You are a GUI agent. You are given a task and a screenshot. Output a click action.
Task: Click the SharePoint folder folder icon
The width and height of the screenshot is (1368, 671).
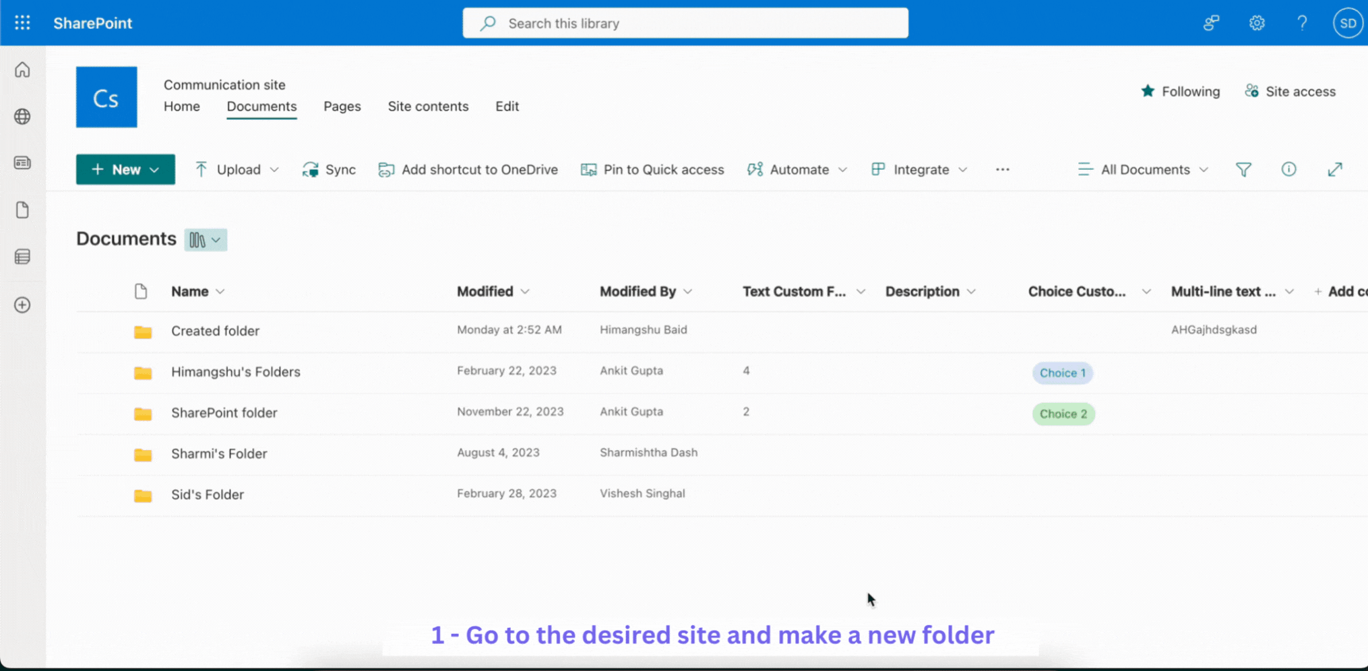[143, 414]
